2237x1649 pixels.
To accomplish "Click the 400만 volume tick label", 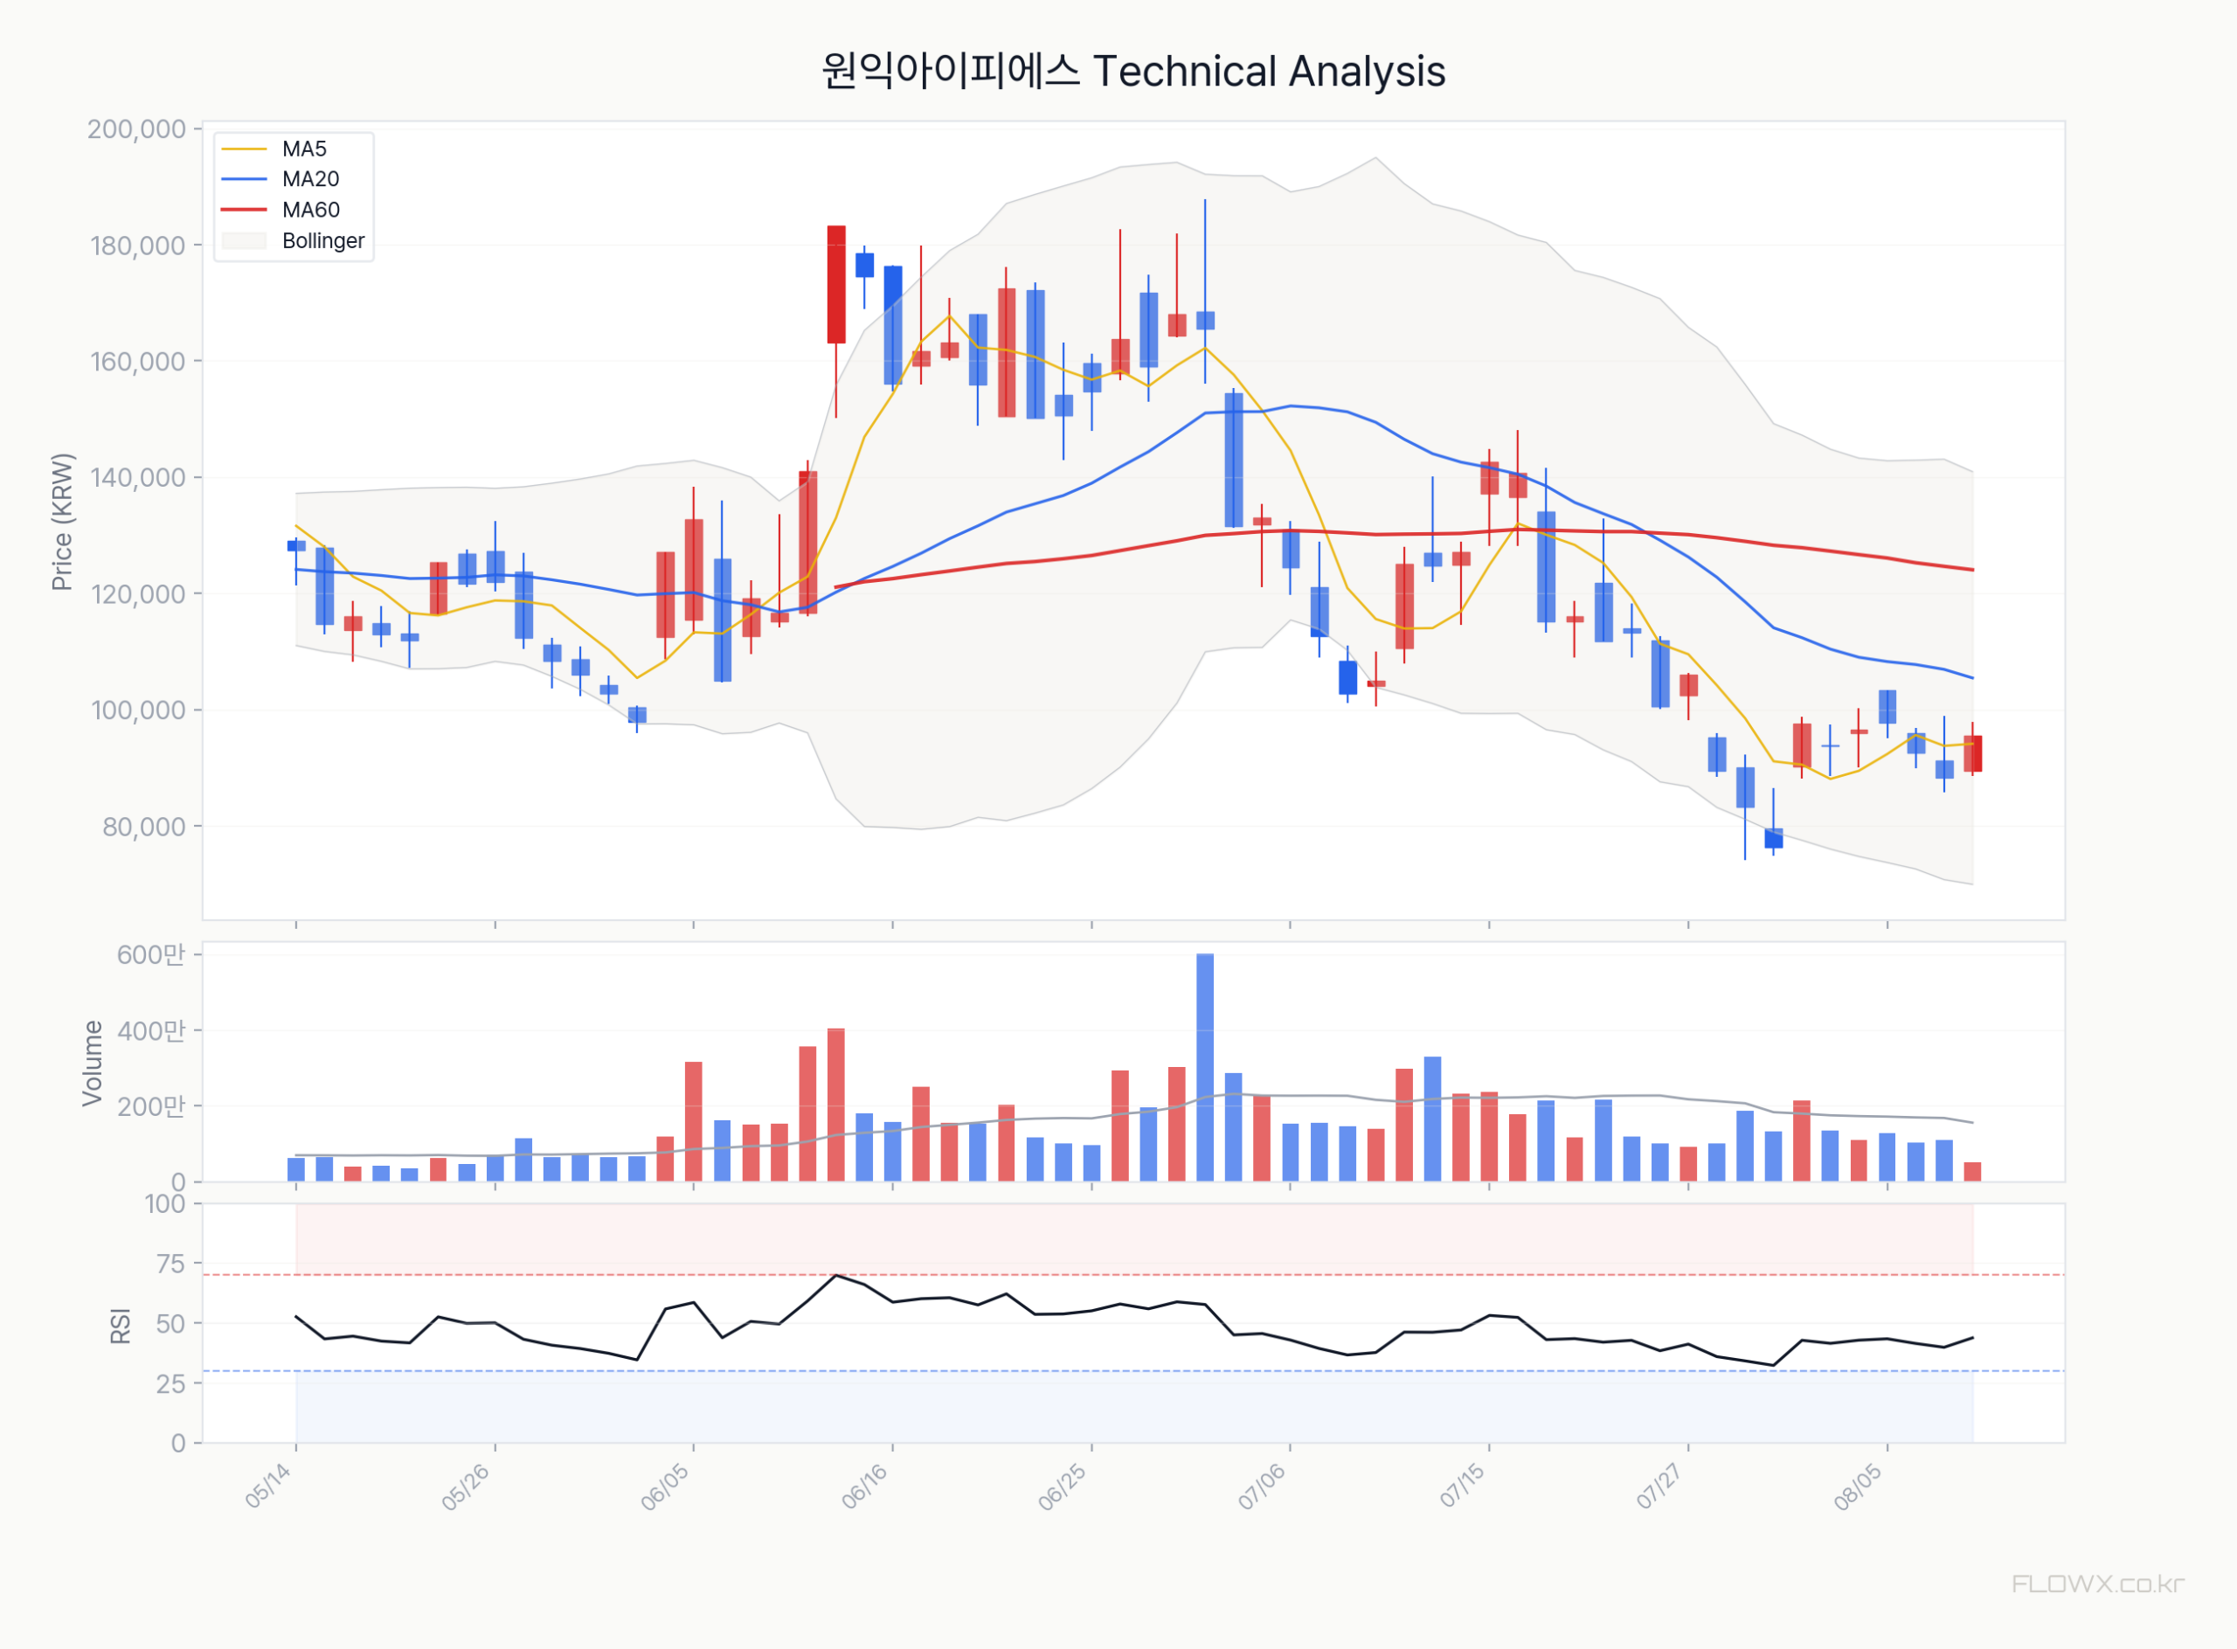I will [x=150, y=1030].
